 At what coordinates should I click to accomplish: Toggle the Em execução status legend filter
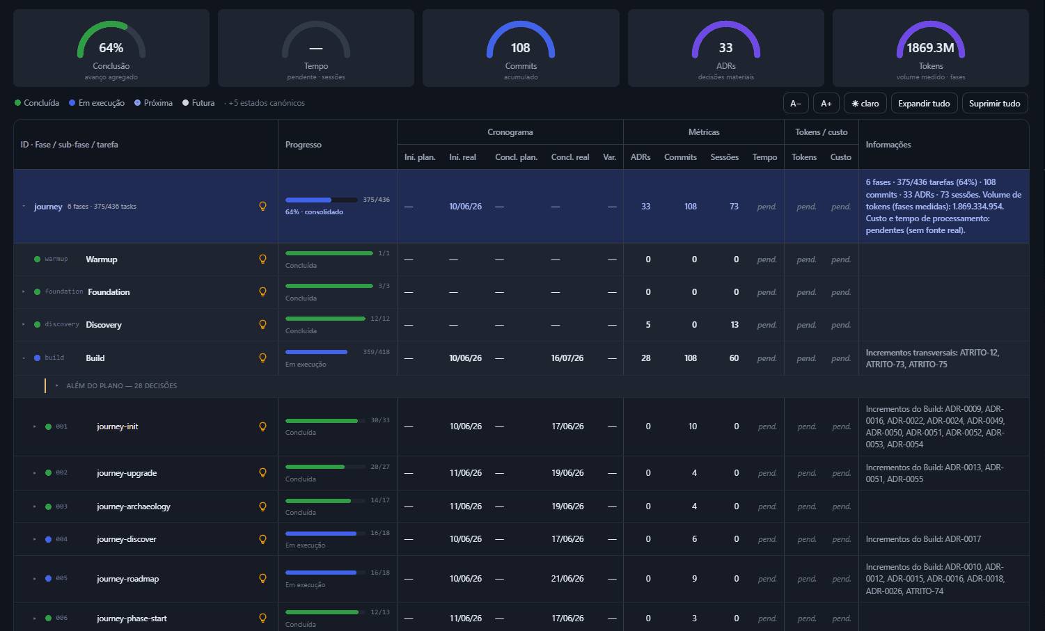point(97,103)
